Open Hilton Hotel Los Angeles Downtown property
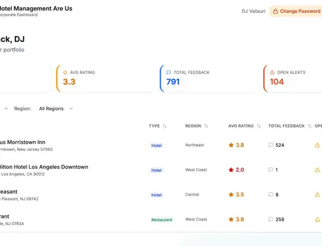 click(x=43, y=167)
